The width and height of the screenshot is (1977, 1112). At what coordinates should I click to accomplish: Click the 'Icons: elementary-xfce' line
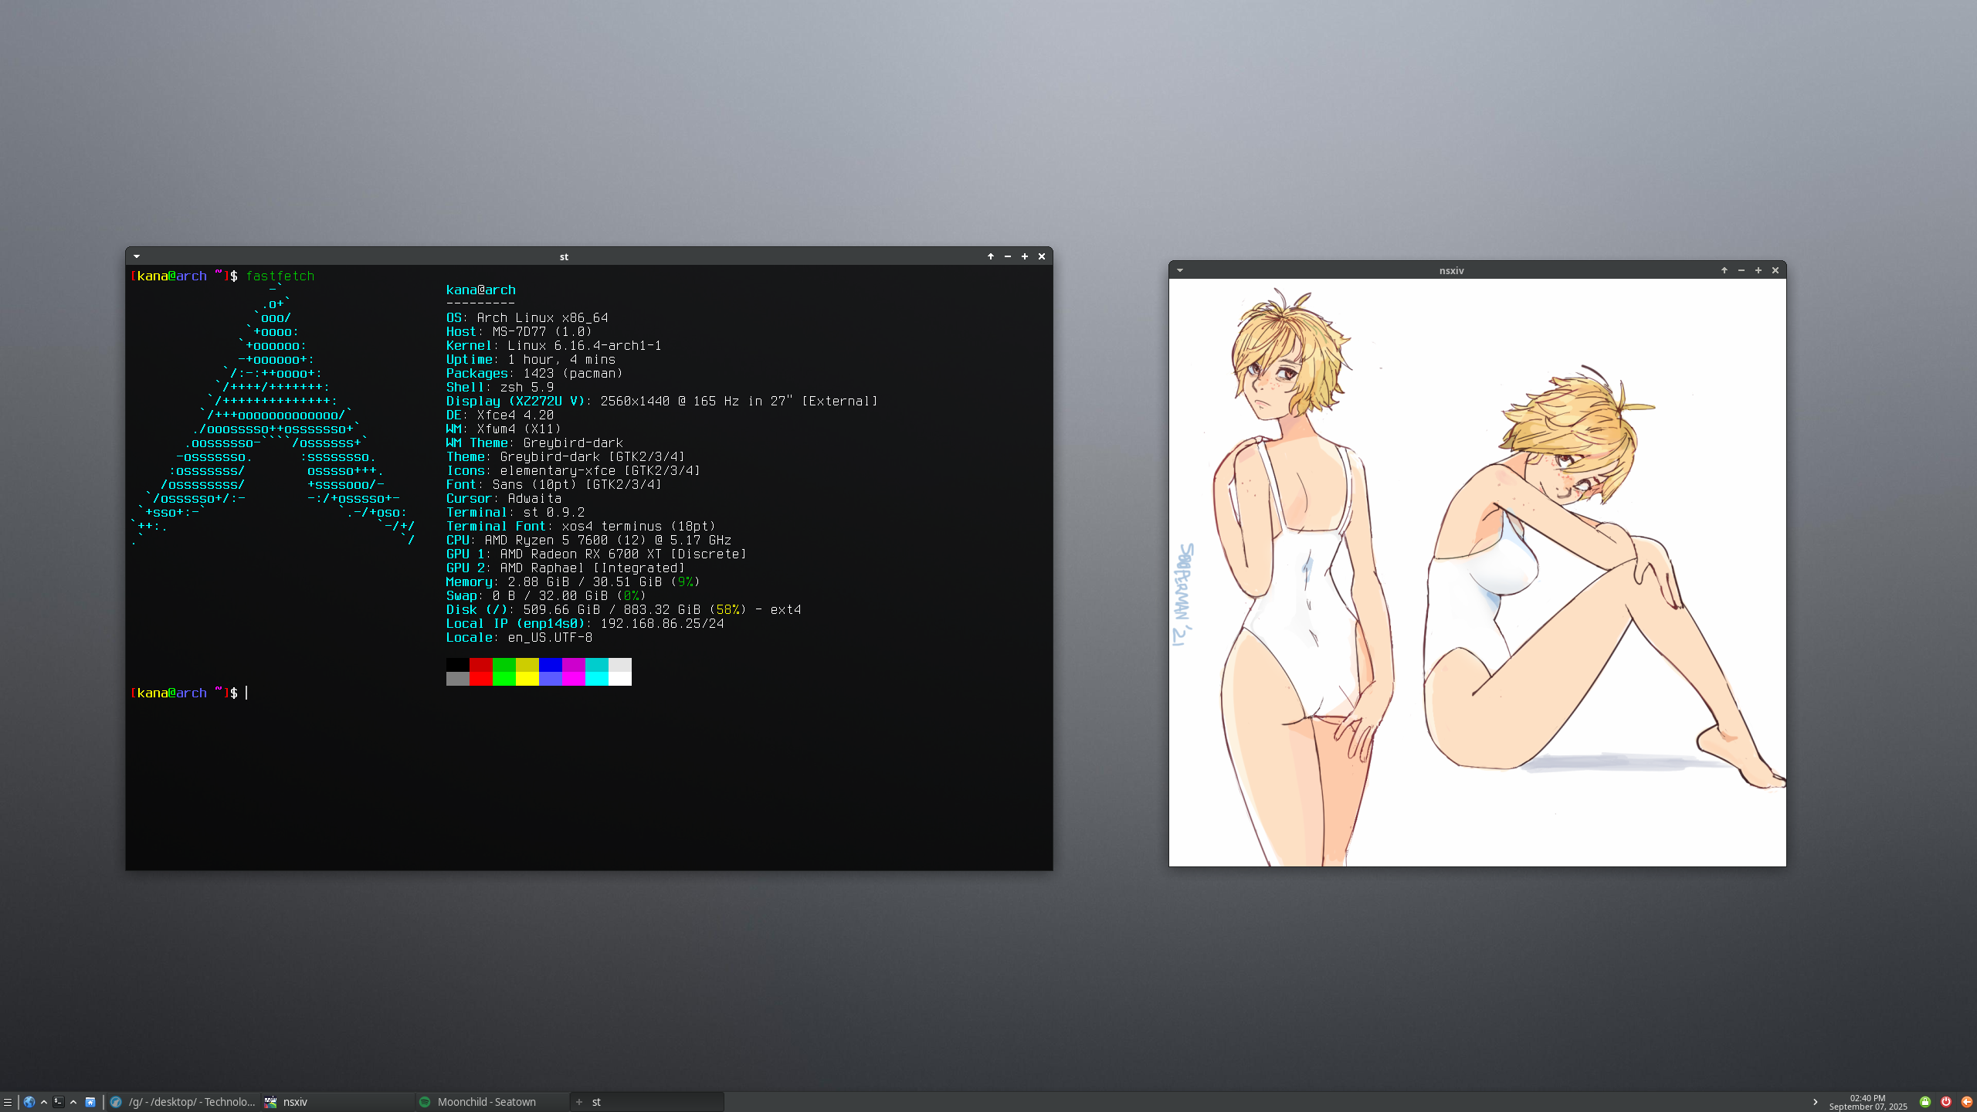point(573,470)
